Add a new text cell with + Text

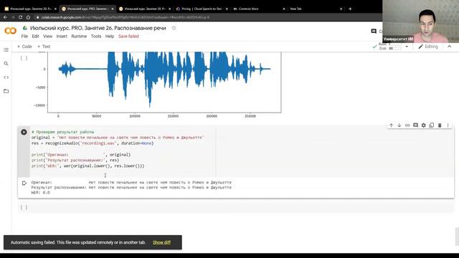[x=44, y=47]
